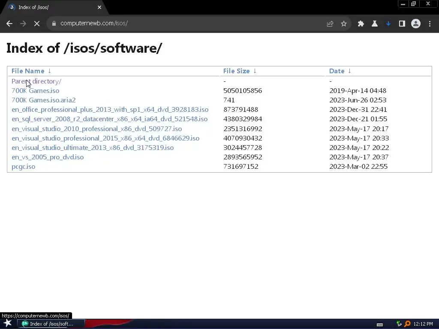Open the profile avatar menu
Viewport: 439px width, 329px height.
click(x=416, y=24)
